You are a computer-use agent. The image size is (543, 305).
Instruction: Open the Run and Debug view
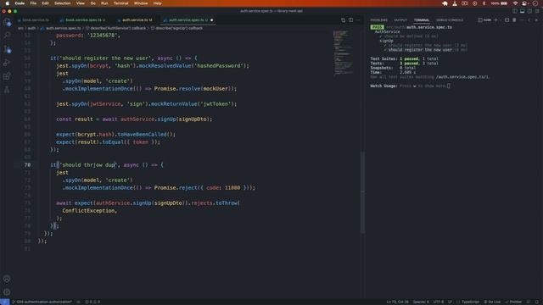point(7,63)
